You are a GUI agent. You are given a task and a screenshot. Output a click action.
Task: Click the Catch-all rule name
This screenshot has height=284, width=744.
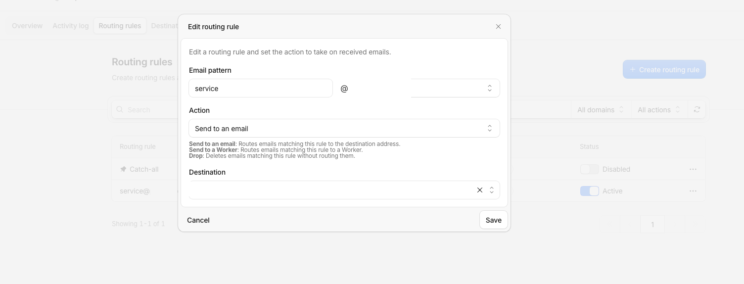click(144, 169)
